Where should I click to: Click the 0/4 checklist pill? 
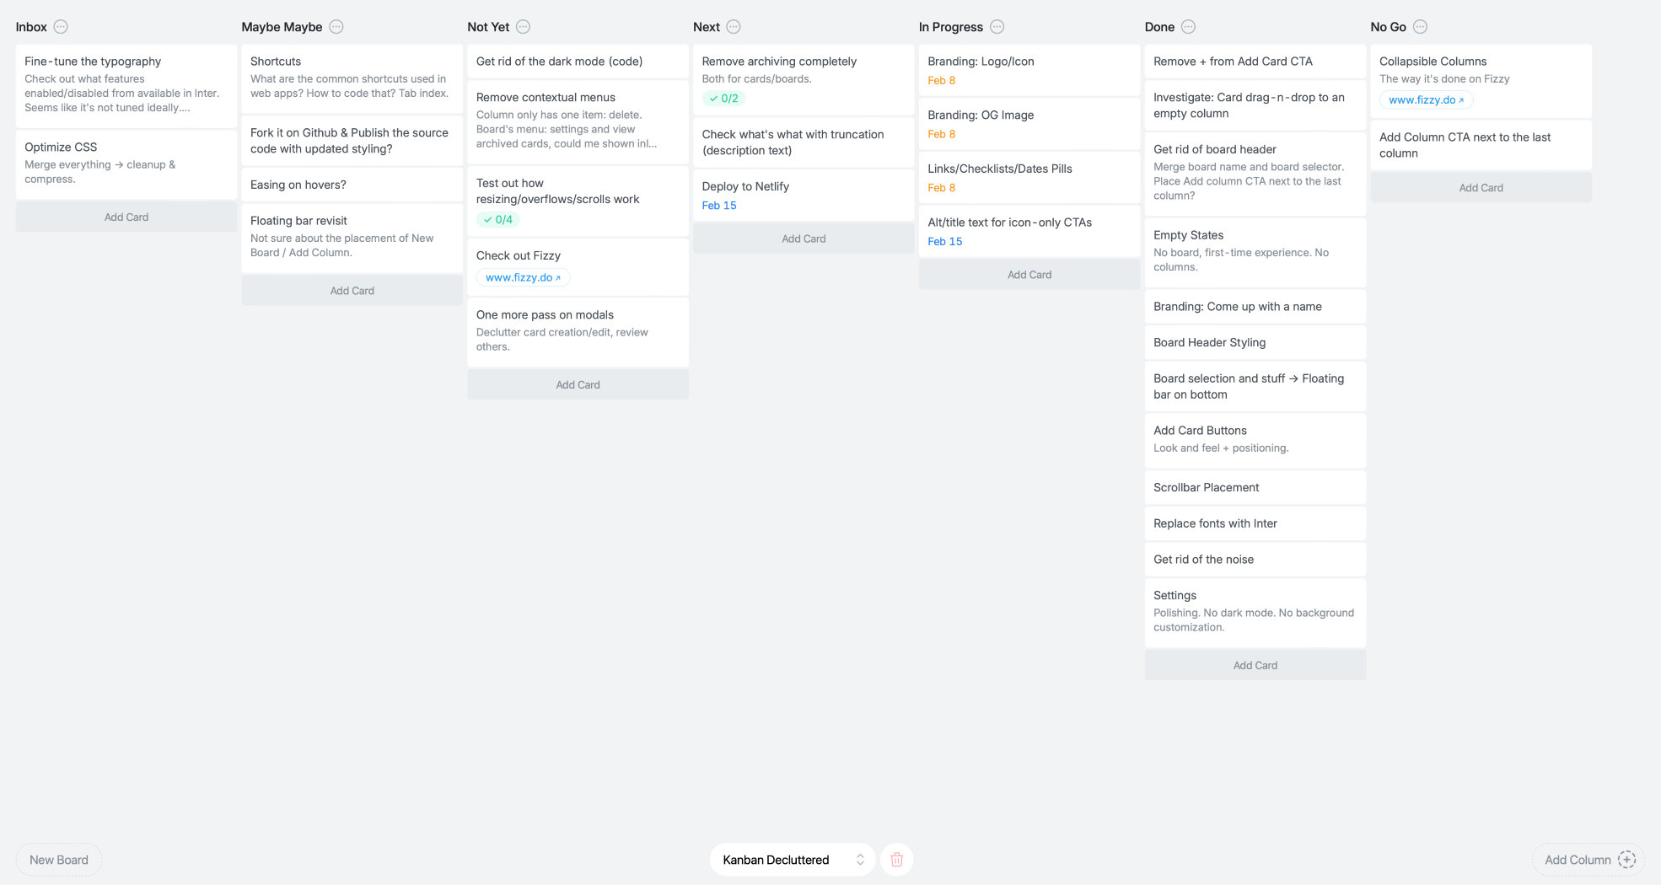497,220
